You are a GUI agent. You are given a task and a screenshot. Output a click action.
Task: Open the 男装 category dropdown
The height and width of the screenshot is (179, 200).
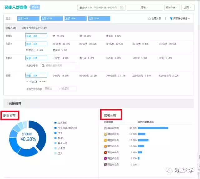click(145, 7)
